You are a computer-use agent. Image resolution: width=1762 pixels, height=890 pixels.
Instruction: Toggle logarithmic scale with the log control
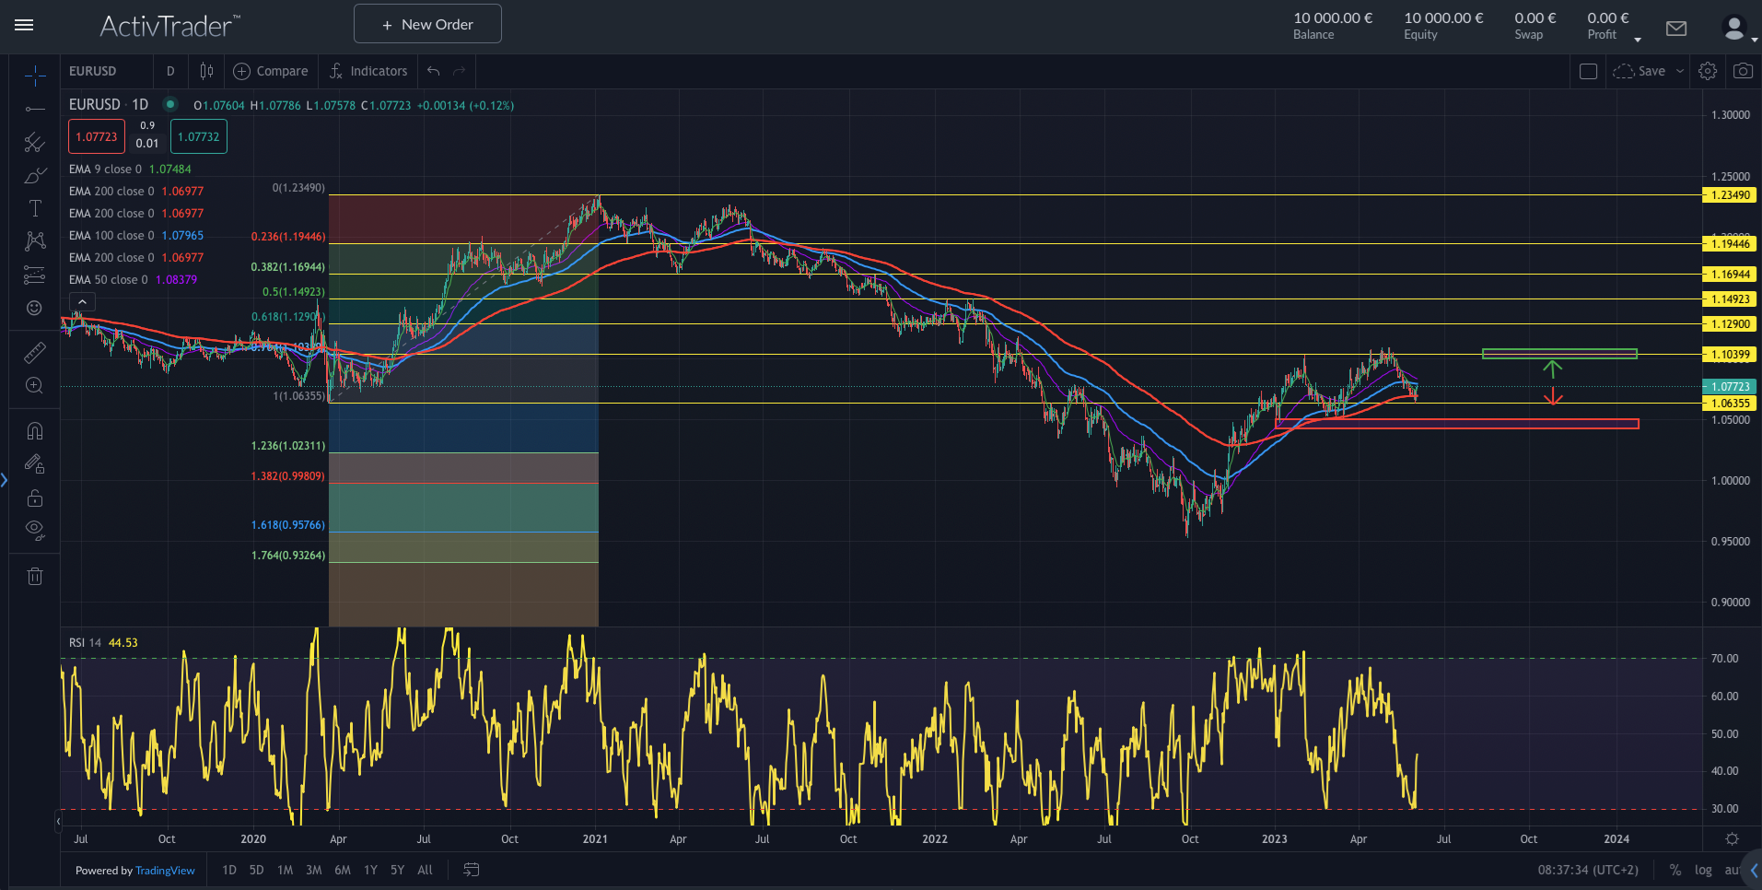click(1703, 870)
